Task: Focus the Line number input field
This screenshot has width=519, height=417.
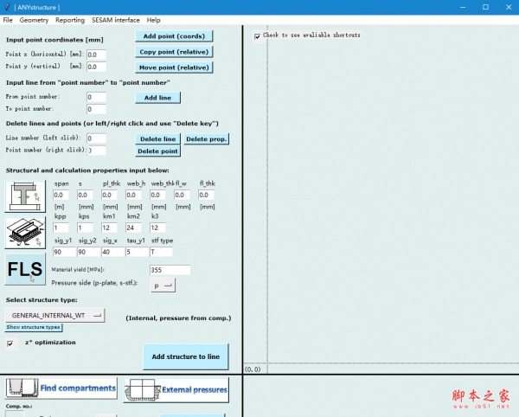Action: 96,138
